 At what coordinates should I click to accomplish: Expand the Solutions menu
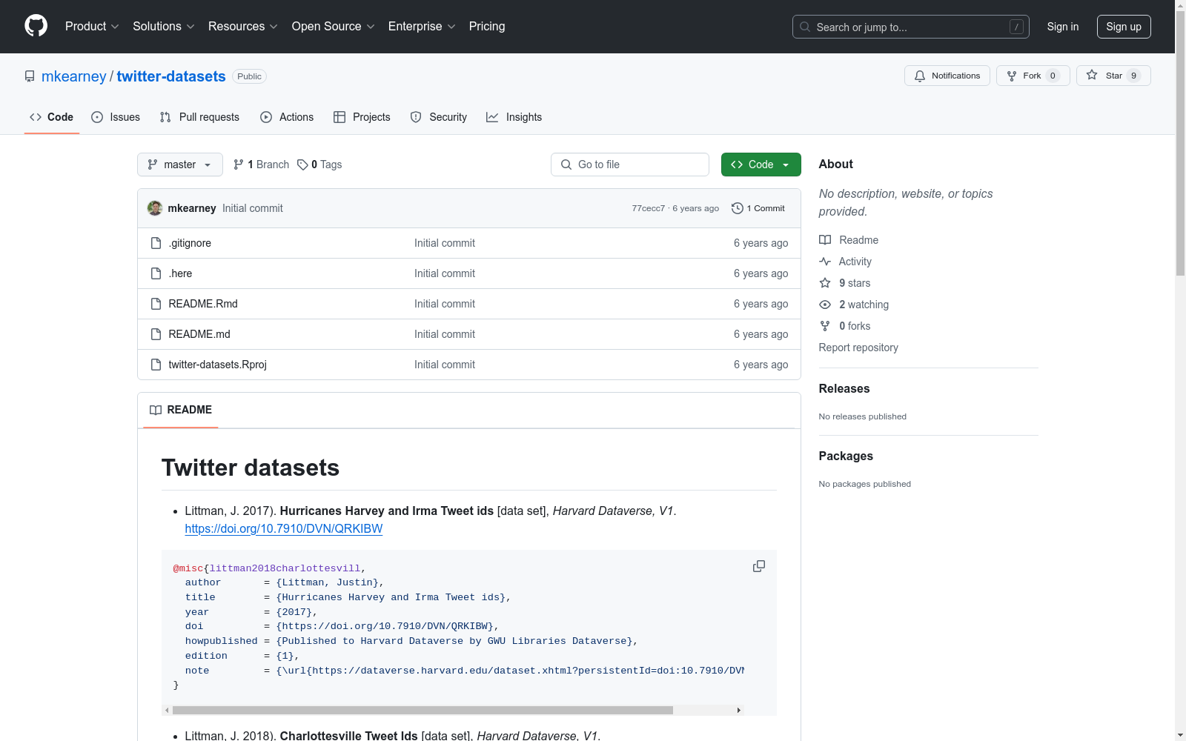[x=164, y=26]
